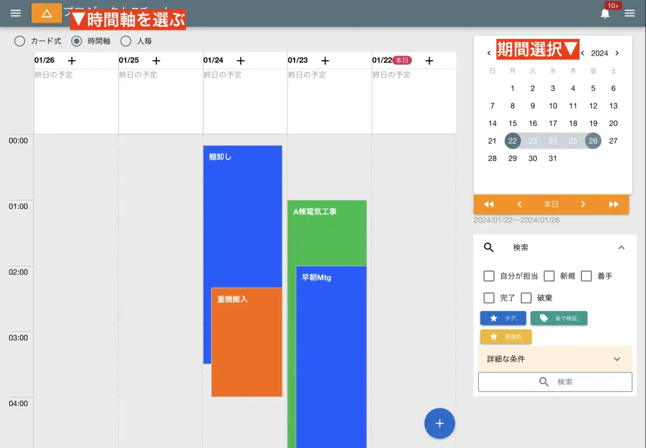Jump back a period with the double-left arrow
Screen dimensions: 646x448
(488, 204)
